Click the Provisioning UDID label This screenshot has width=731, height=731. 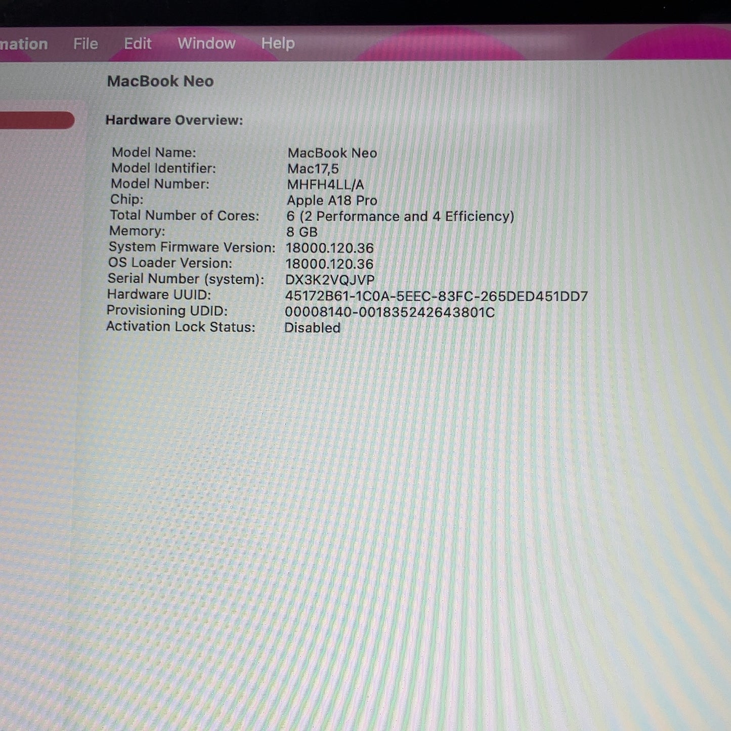pyautogui.click(x=167, y=311)
